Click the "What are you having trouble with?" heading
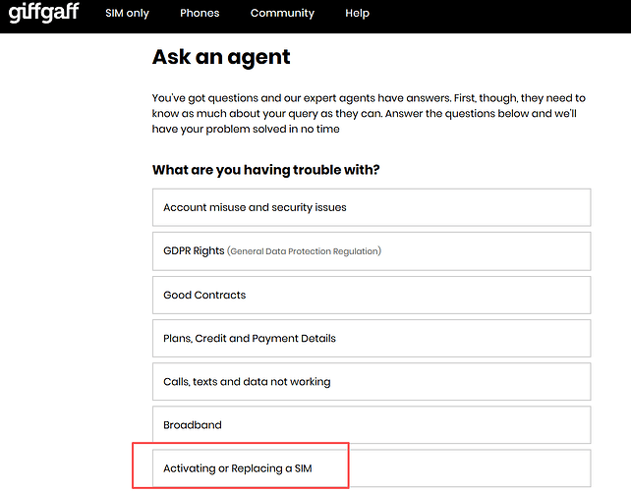 (266, 170)
